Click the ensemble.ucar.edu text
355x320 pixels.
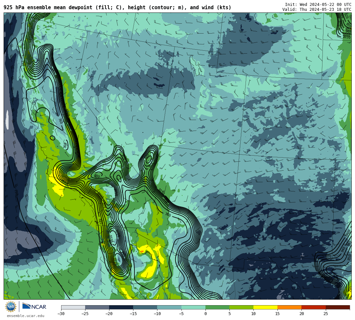(x=26, y=316)
